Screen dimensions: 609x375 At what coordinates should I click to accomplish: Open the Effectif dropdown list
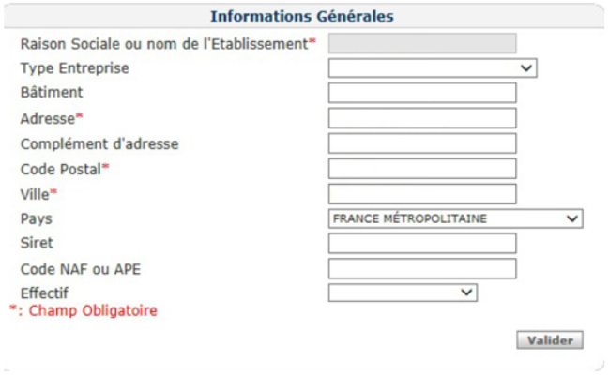pos(403,293)
